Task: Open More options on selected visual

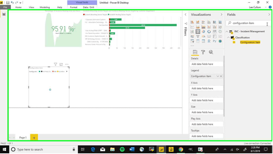Action: (67, 64)
